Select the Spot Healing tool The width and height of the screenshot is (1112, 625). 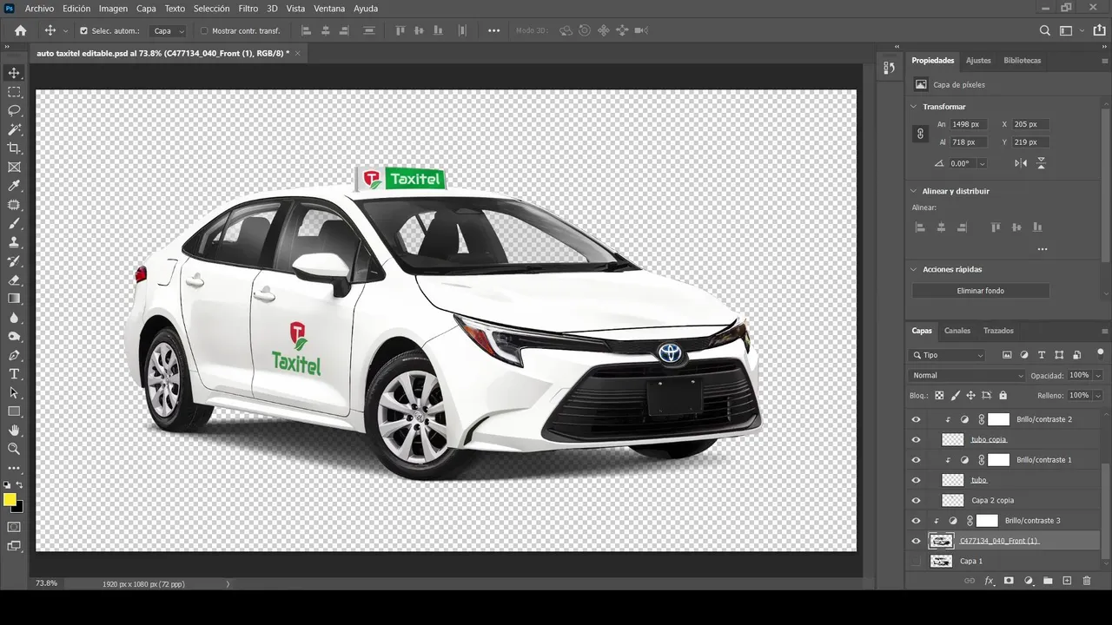14,205
